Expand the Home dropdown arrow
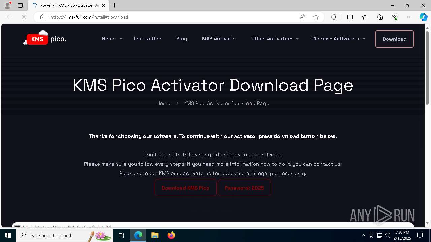The width and height of the screenshot is (431, 242). point(121,39)
